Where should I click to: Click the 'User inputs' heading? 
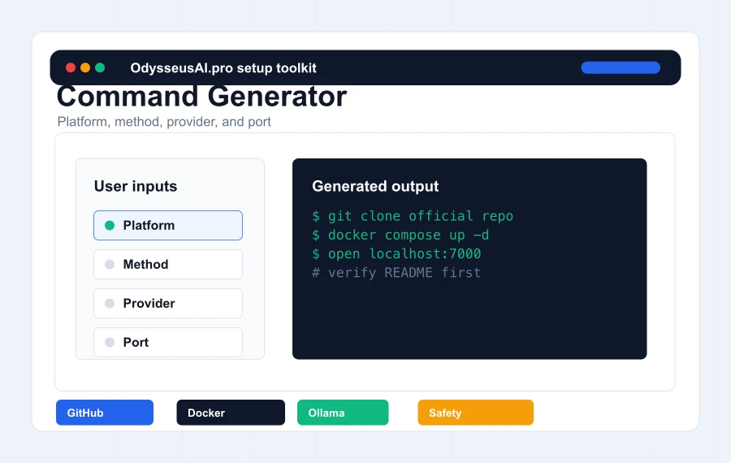[136, 186]
